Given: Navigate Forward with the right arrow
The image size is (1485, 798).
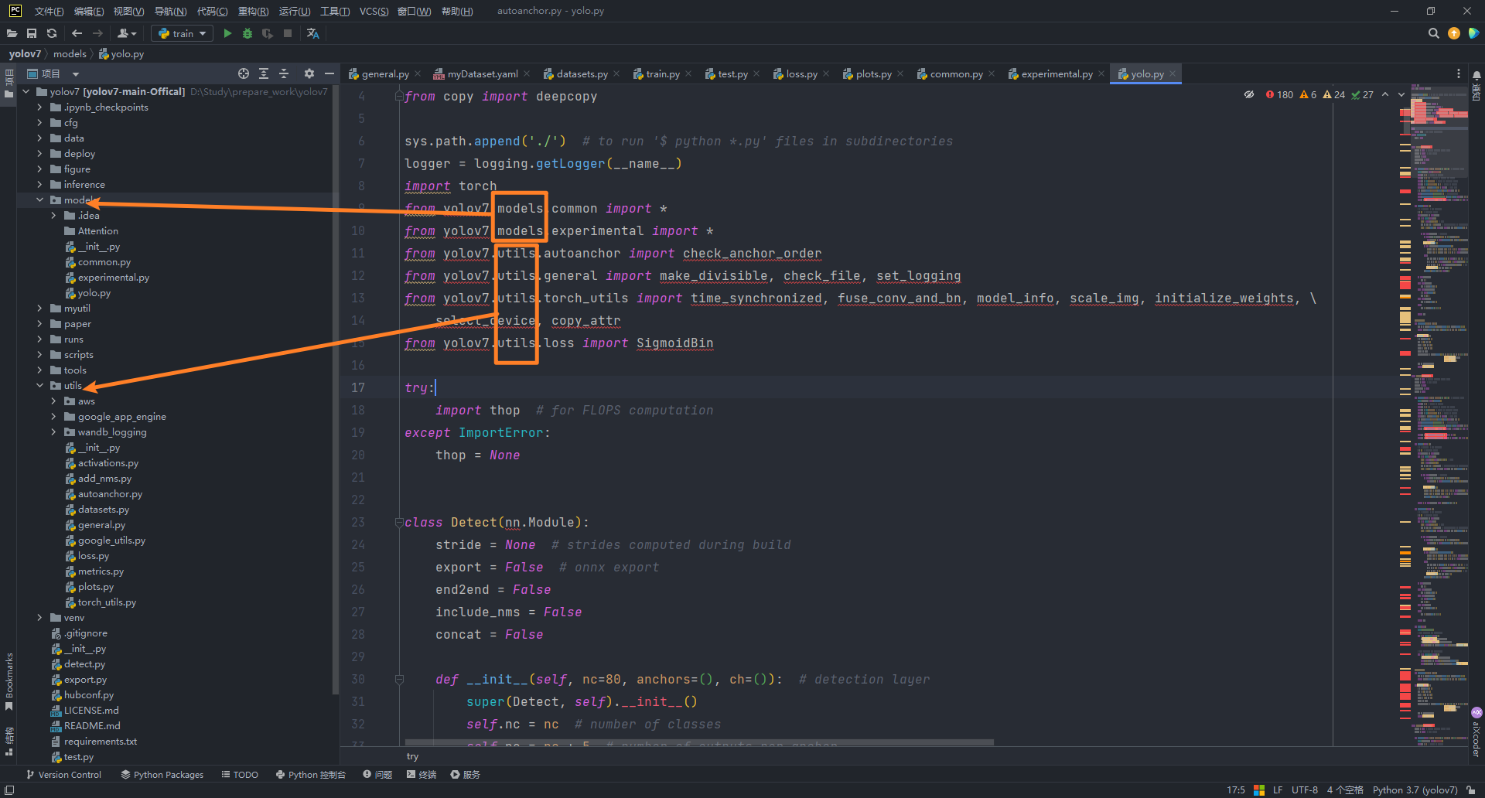Looking at the screenshot, I should 97,33.
